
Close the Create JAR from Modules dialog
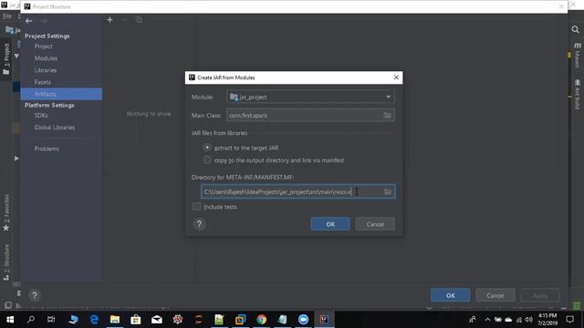tap(396, 77)
